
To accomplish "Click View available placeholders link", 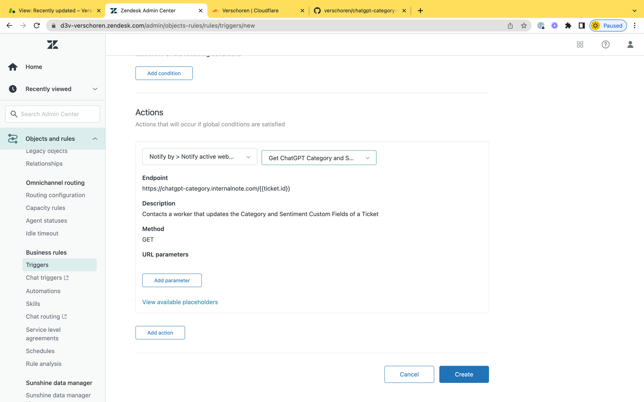I will (180, 302).
